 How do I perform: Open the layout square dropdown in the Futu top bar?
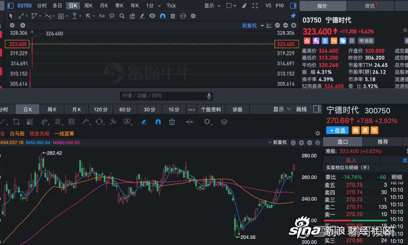click(x=231, y=5)
